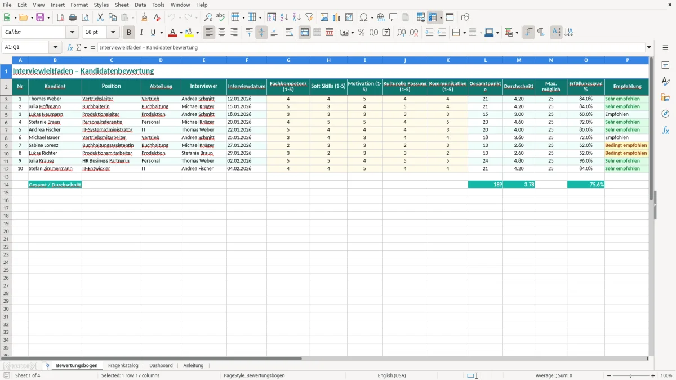The width and height of the screenshot is (676, 380).
Task: Open the Format menu
Action: [79, 5]
